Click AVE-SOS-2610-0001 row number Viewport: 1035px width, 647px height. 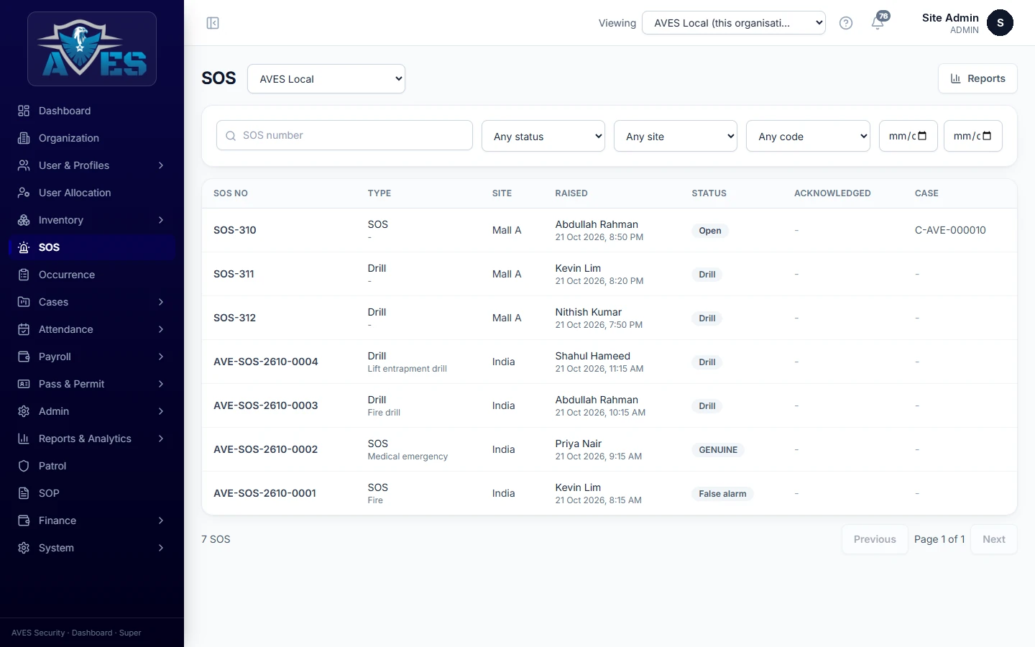[264, 493]
